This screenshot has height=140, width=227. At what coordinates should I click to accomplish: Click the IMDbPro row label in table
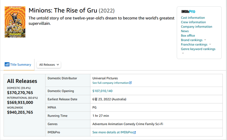pyautogui.click(x=54, y=132)
